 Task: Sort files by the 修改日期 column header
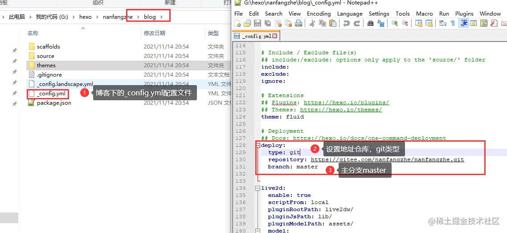pyautogui.click(x=155, y=33)
